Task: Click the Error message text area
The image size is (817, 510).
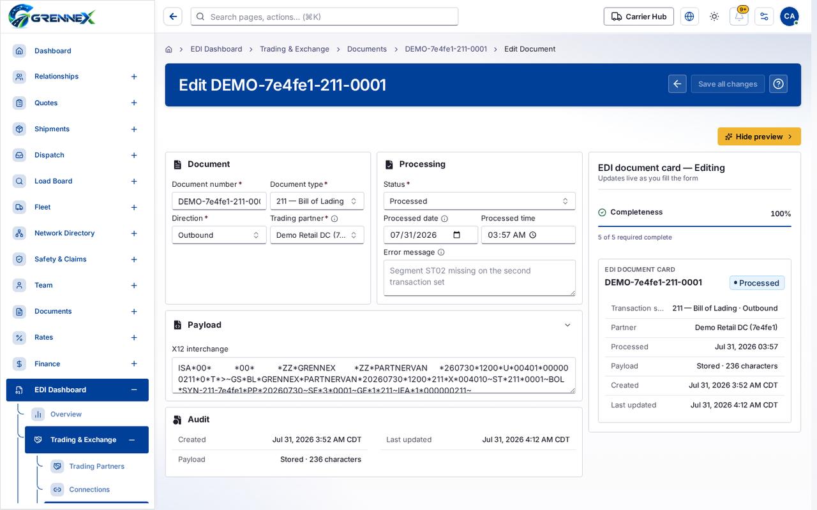Action: coord(479,277)
